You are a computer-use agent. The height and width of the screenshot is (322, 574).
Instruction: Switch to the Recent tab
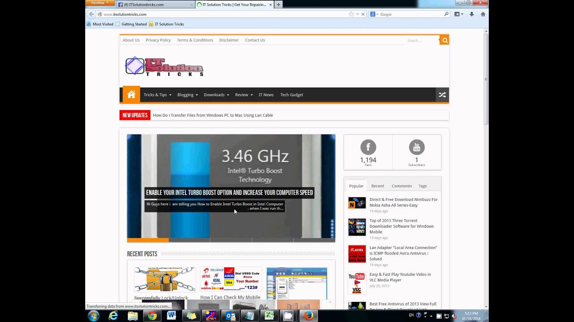(378, 186)
